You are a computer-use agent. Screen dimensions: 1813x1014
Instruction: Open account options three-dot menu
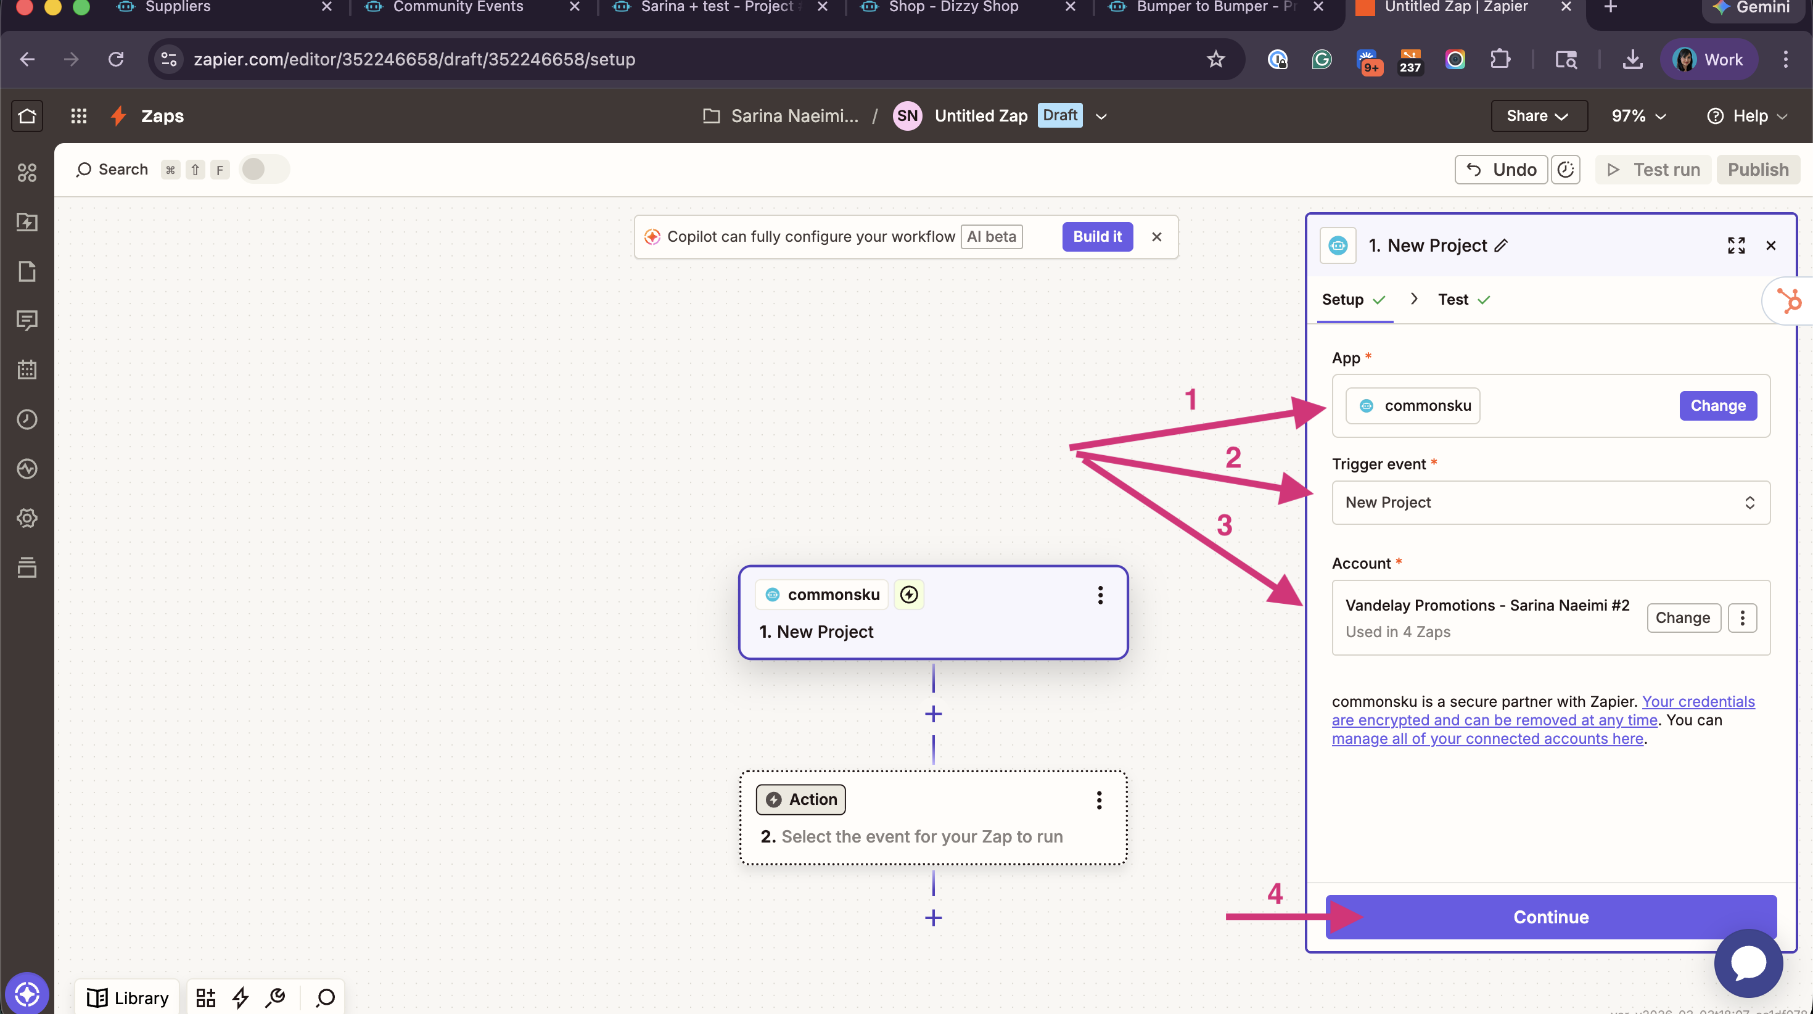1742,617
